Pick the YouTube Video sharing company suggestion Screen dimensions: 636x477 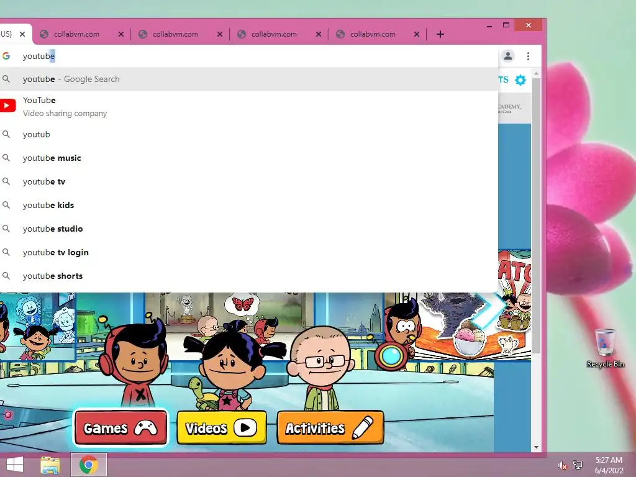tap(249, 107)
